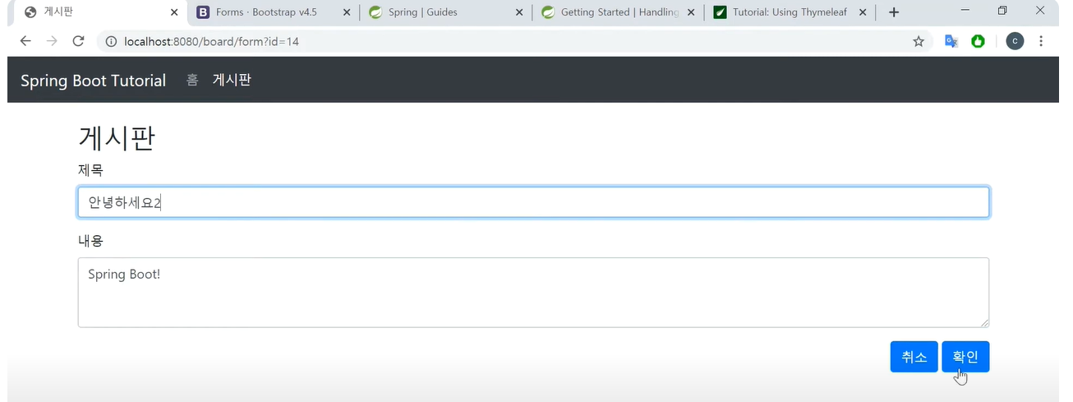Viewport: 1073px width, 402px height.
Task: Close the Thymeleaf tutorial tab
Action: pyautogui.click(x=863, y=12)
